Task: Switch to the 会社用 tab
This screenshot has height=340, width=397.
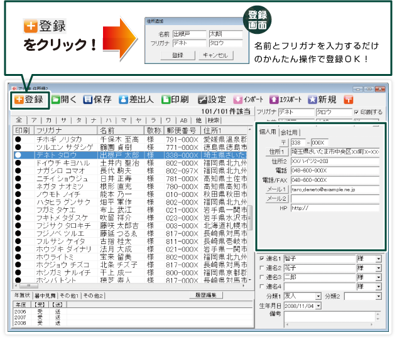Action: click(x=290, y=132)
